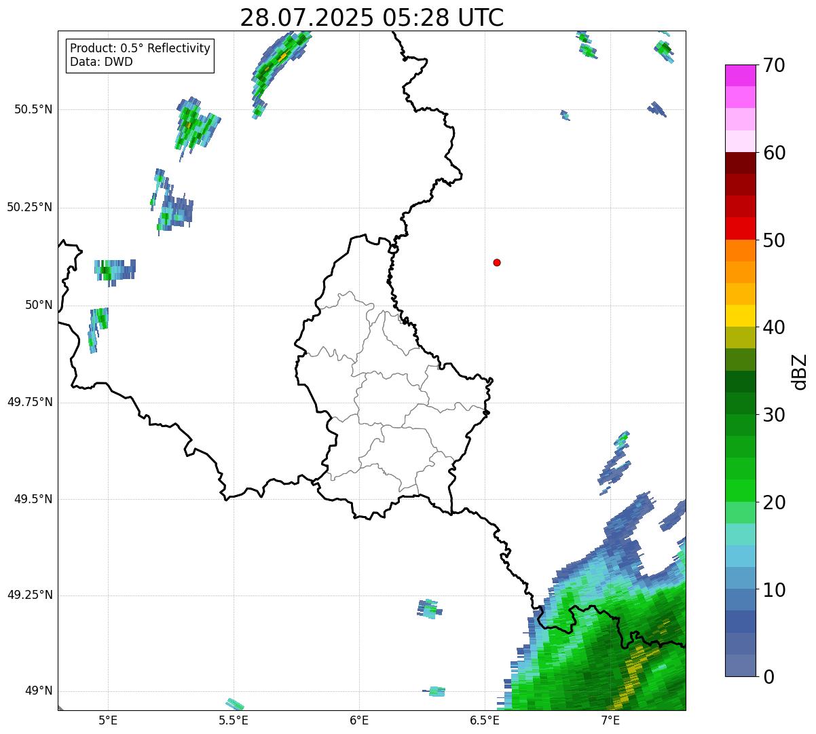Click the dark maroon colorbar segment below 60
This screenshot has width=816, height=734.
tap(740, 163)
